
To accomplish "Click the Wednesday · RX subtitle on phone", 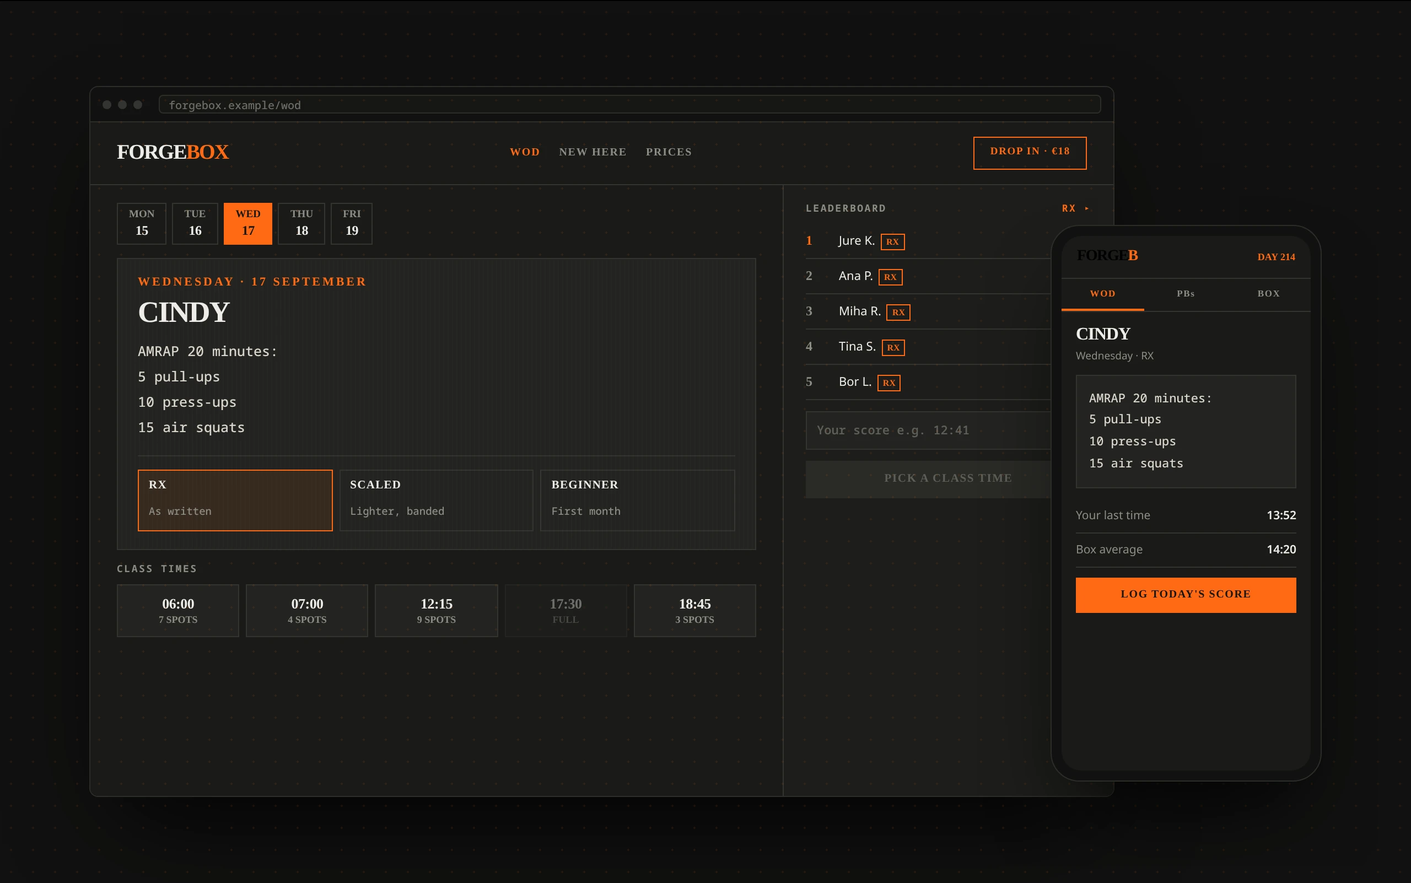I will coord(1114,356).
